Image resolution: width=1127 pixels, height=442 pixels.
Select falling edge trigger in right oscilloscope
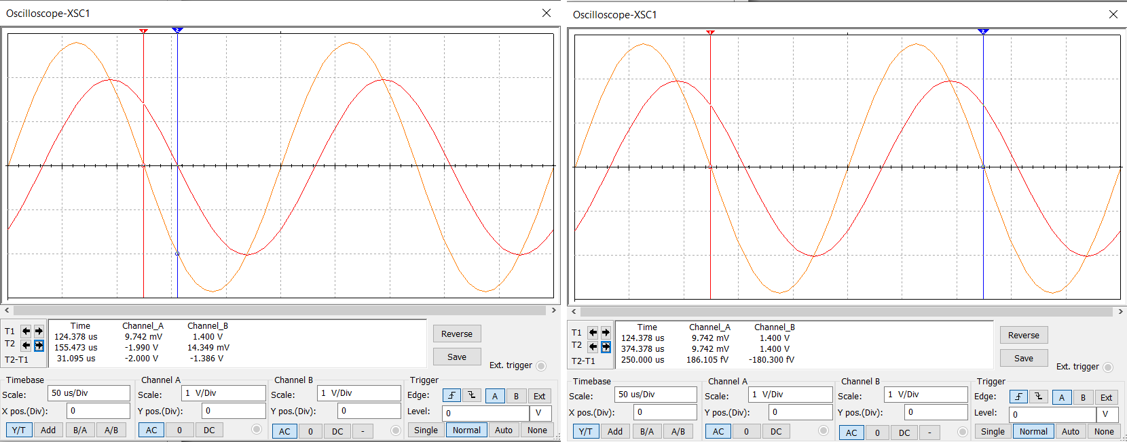coord(1038,397)
